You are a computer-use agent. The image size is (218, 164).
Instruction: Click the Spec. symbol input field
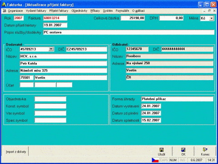[50, 120]
